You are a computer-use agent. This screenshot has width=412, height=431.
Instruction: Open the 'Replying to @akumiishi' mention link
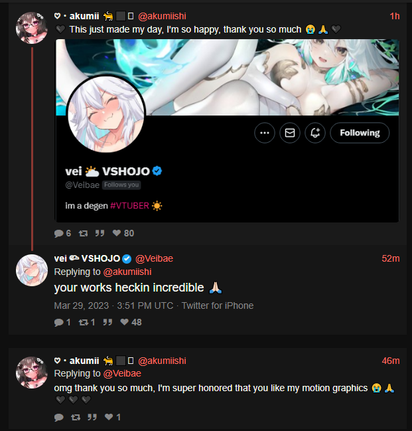click(x=127, y=272)
